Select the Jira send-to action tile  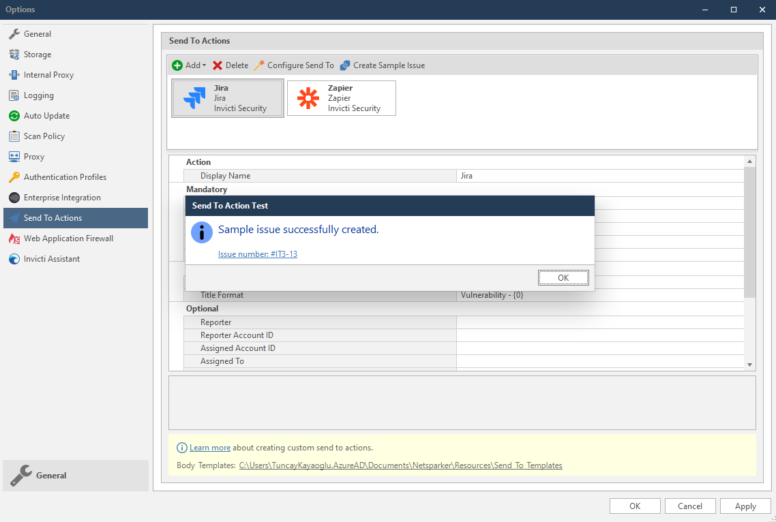[227, 97]
